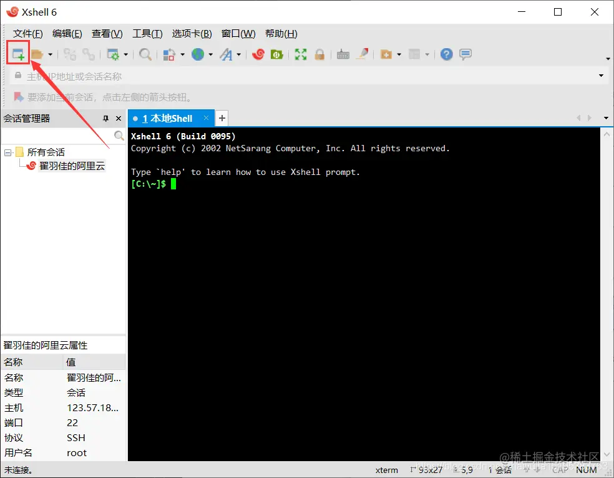Screen dimensions: 614x478
Task: Open the dropdown beside the globe icon
Action: click(x=211, y=54)
